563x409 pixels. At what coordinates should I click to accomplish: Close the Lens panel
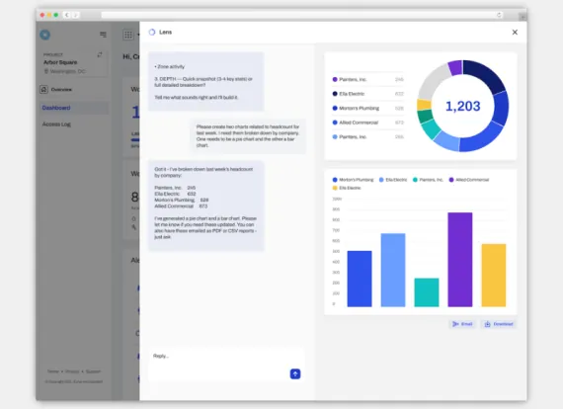click(515, 33)
